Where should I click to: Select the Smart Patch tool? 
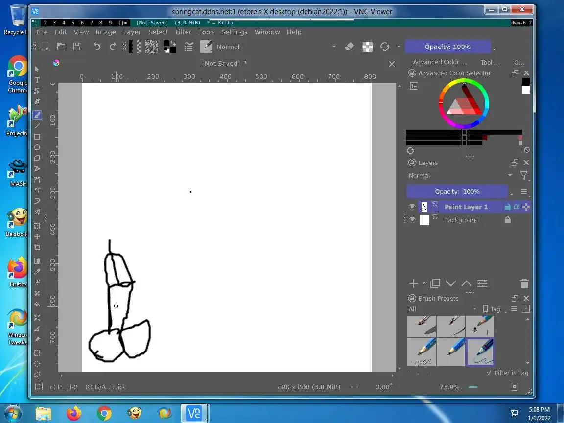coord(37,293)
